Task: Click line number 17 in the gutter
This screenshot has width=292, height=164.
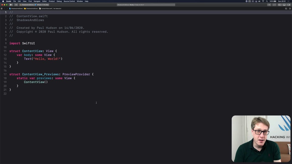Action: (x=5, y=74)
